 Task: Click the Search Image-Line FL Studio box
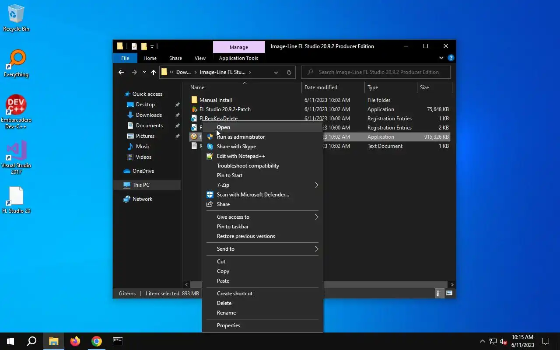coord(376,72)
